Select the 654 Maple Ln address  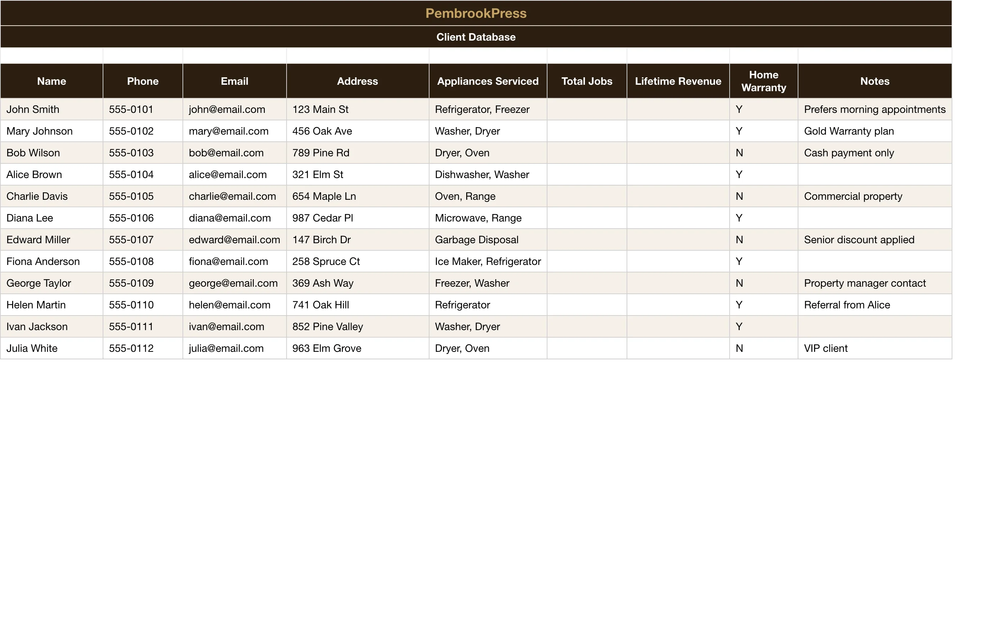[x=358, y=196]
